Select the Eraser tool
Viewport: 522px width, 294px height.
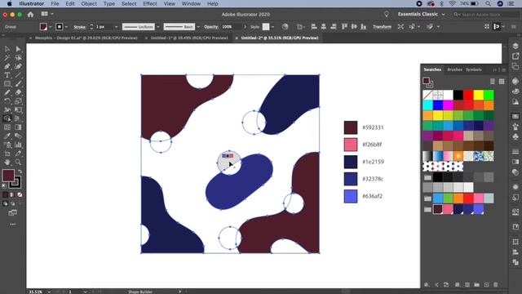18,92
